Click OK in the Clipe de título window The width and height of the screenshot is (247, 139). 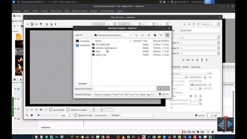[214, 115]
